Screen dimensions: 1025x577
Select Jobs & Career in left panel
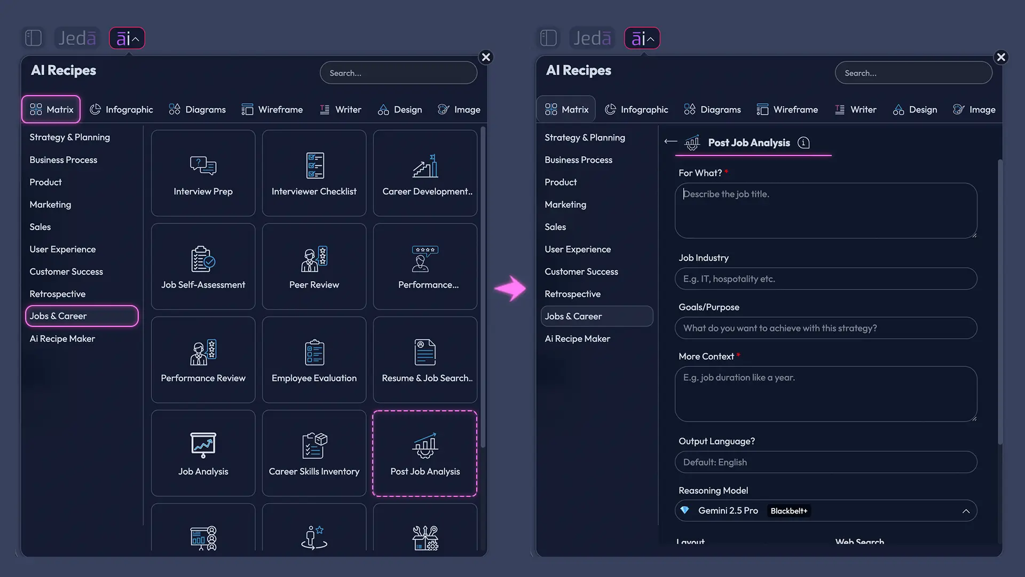[82, 316]
